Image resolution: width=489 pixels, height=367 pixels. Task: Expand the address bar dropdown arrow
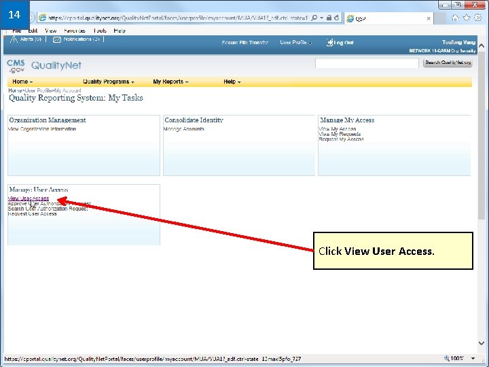[321, 18]
